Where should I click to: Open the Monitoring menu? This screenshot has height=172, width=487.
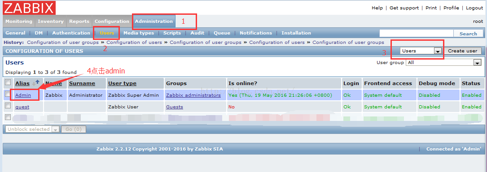[19, 21]
